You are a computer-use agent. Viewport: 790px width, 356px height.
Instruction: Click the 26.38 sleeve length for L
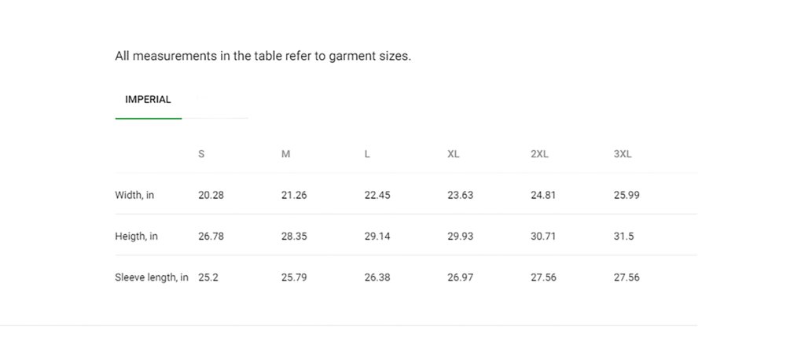pyautogui.click(x=377, y=277)
